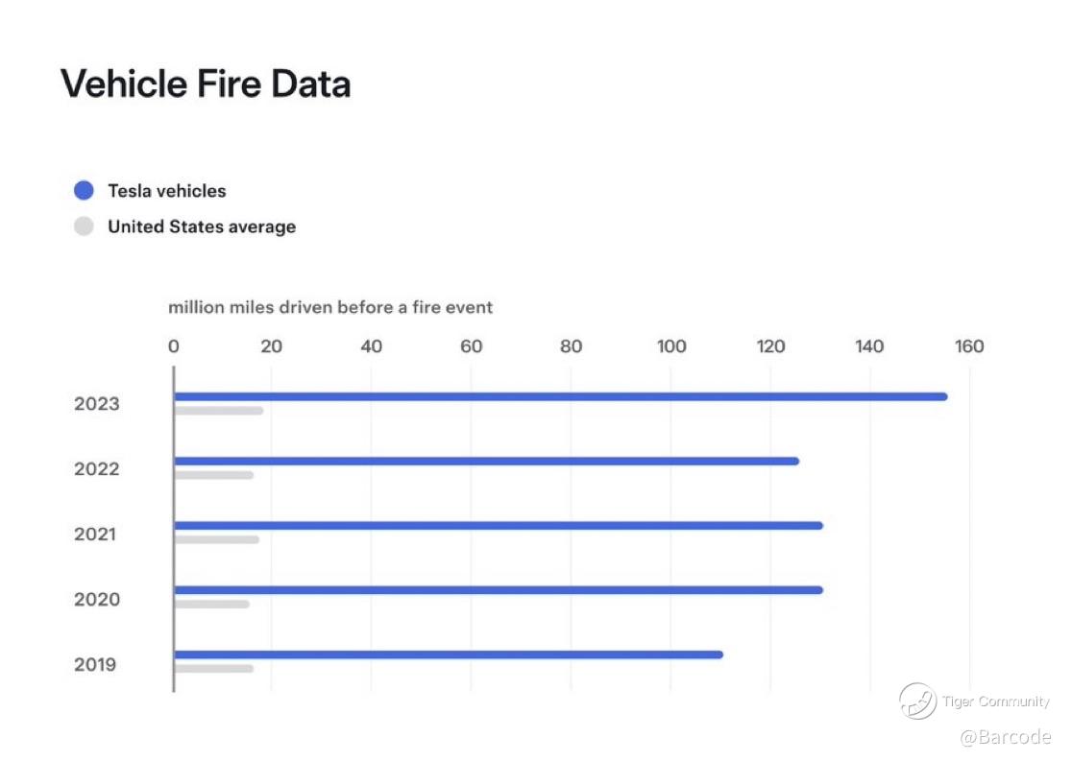Click the Tiger Community logo icon
The image size is (1072, 761).
917,701
